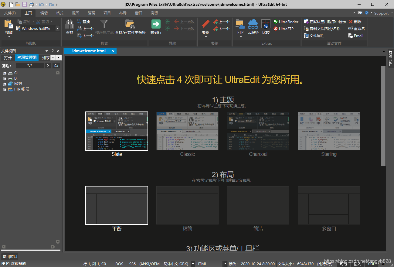Delete the active file (删除)
Screen dimensions: 394x267
pyautogui.click(x=355, y=22)
